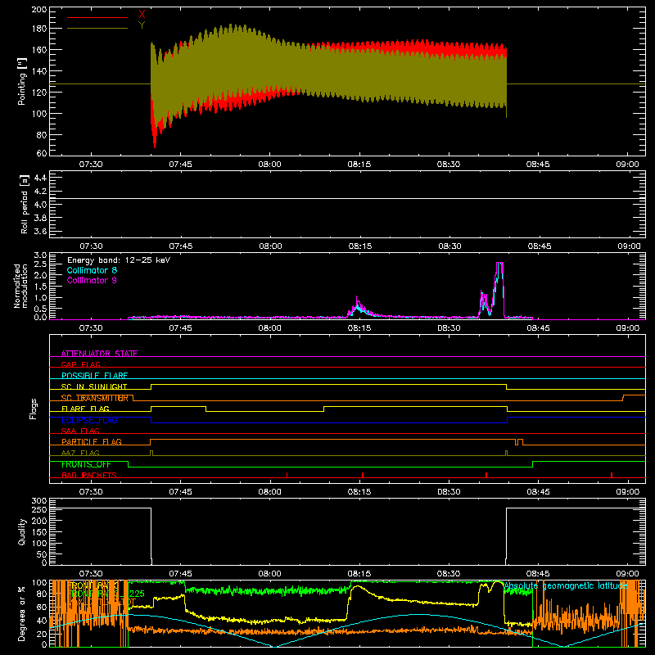Image resolution: width=655 pixels, height=655 pixels.
Task: Click the '2.5' value on modulation axis
Action: (40, 264)
